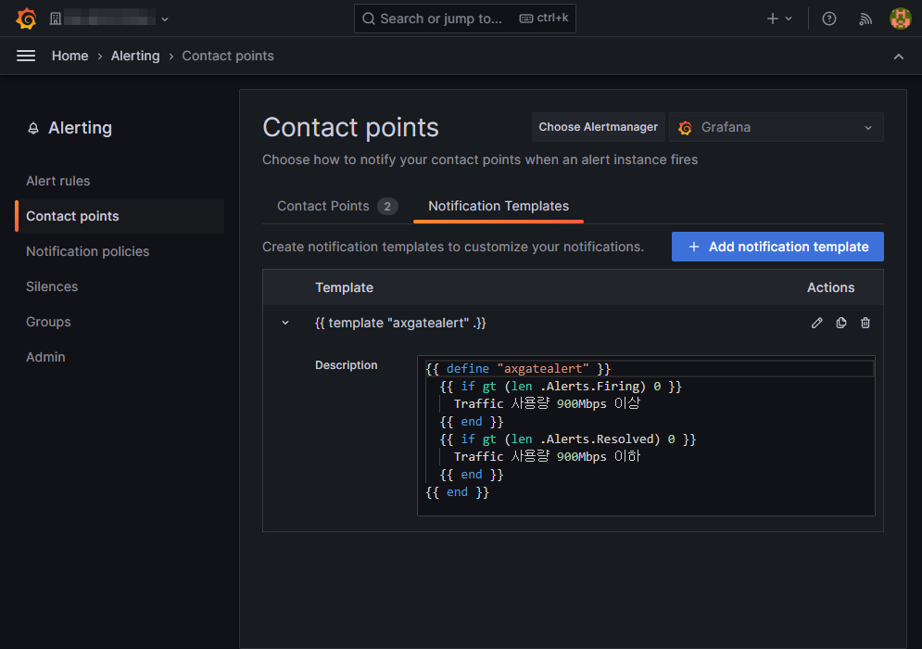Edit the axgatealert template pencil icon

816,323
